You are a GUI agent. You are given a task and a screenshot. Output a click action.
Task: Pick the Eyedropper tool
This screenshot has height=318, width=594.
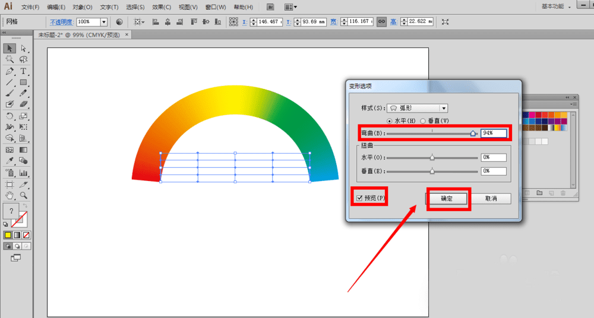[10, 161]
